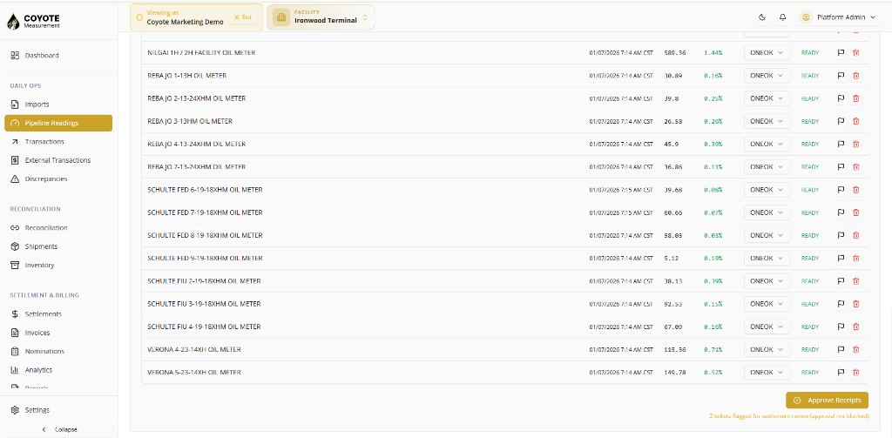Image resolution: width=892 pixels, height=438 pixels.
Task: Delete the REBA JO 3-13HM OIL METER reading
Action: click(855, 121)
